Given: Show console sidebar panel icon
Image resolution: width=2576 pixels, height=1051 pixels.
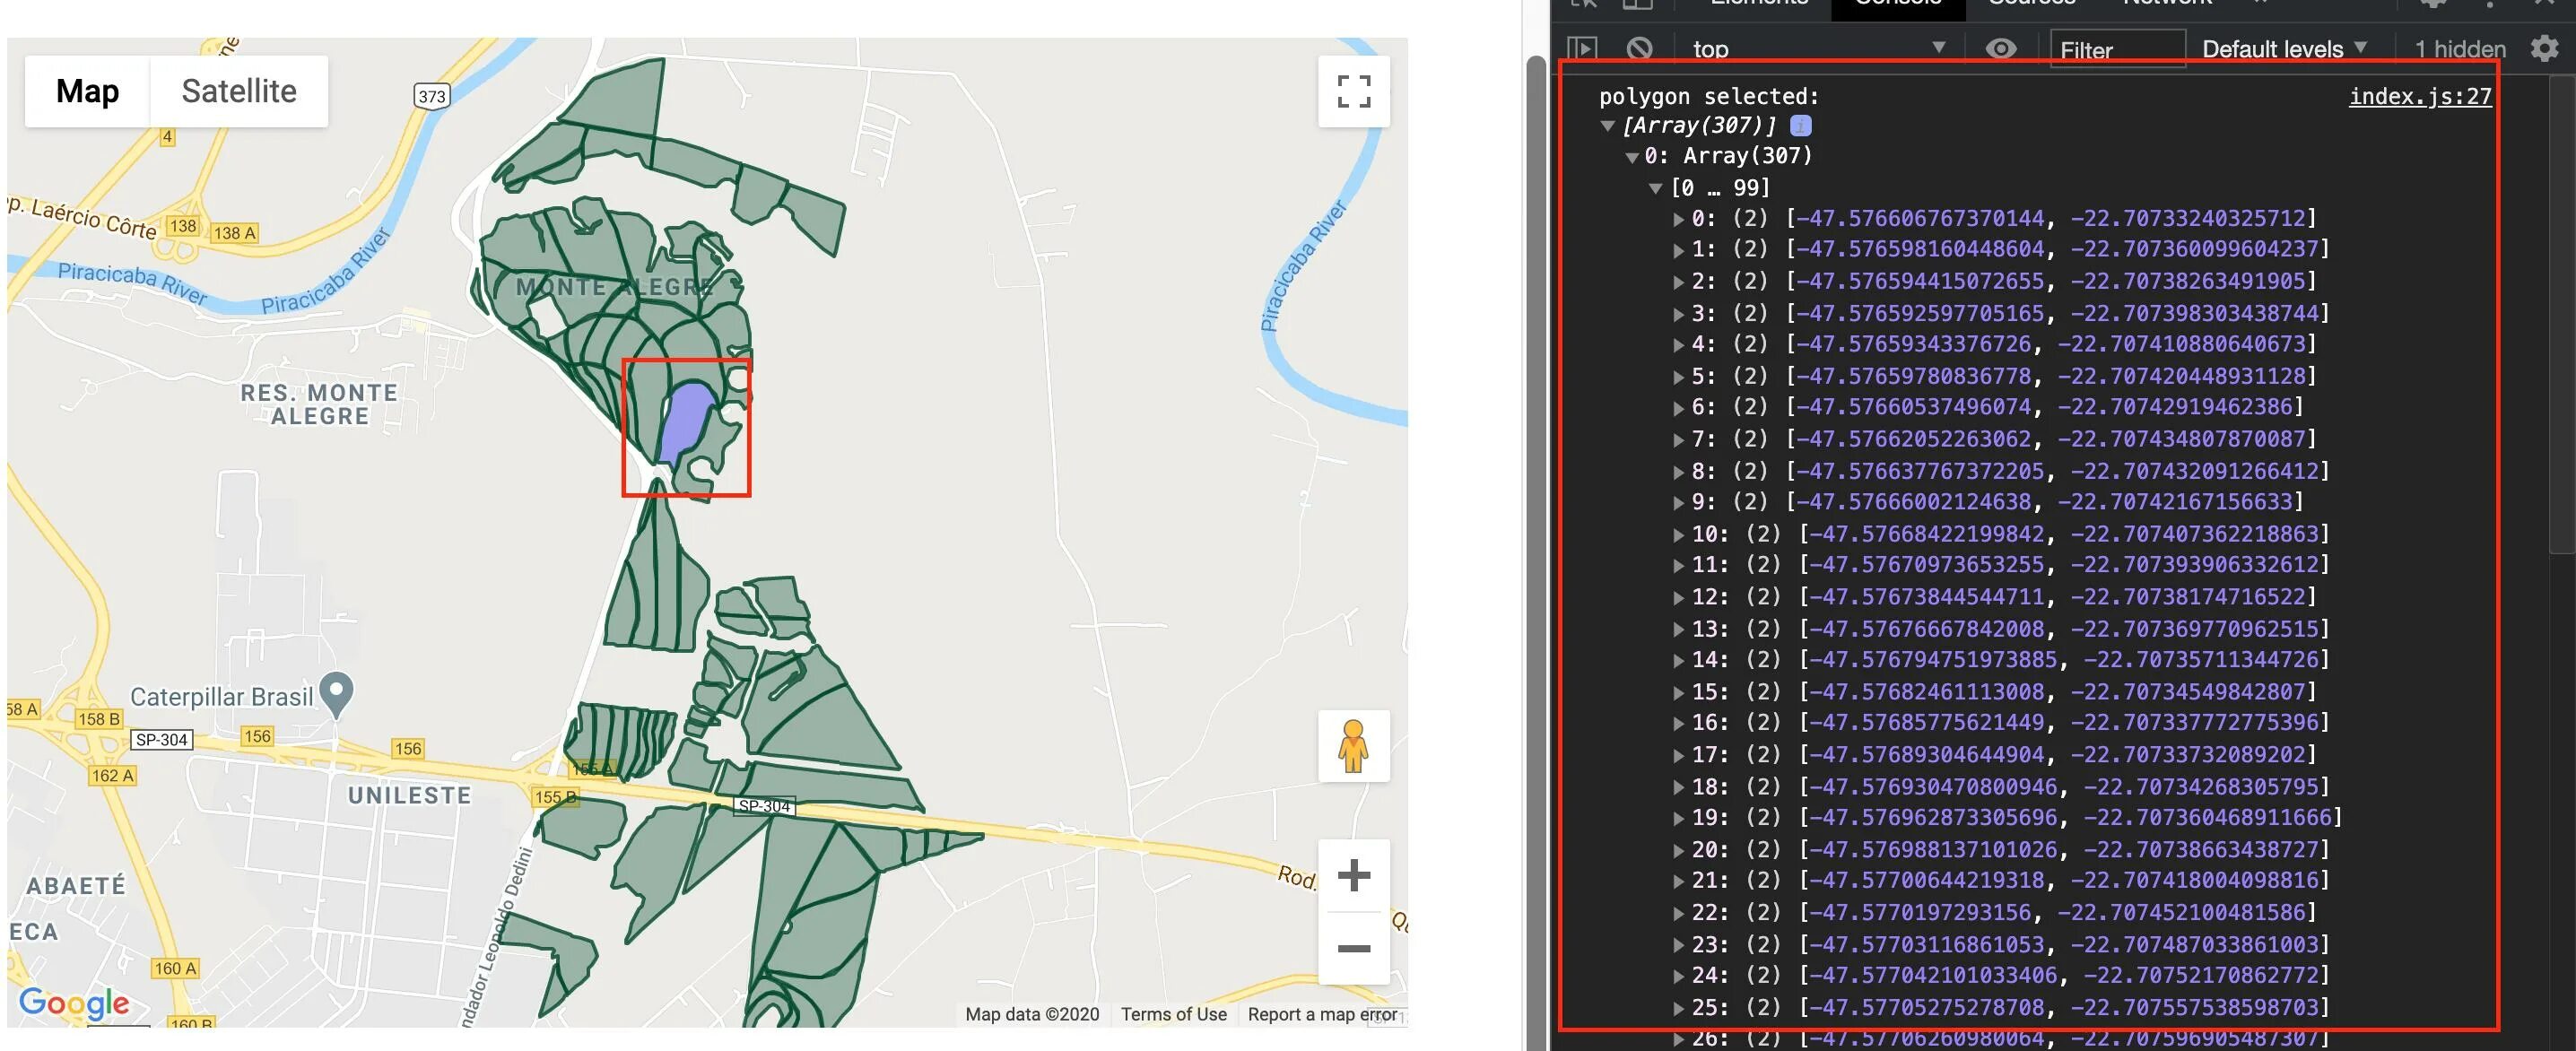Looking at the screenshot, I should (x=1582, y=48).
